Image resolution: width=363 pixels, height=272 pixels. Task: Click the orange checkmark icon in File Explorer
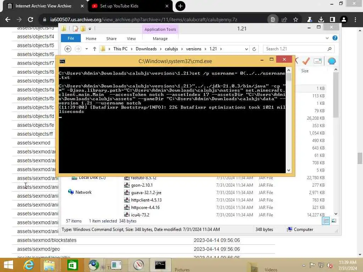[306, 61]
